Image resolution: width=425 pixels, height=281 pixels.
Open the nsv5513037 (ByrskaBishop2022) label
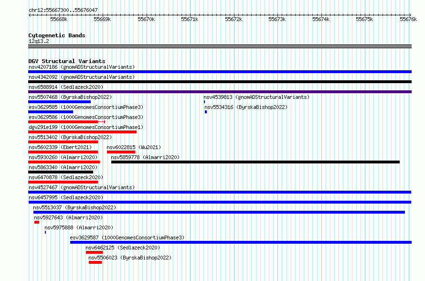click(74, 207)
